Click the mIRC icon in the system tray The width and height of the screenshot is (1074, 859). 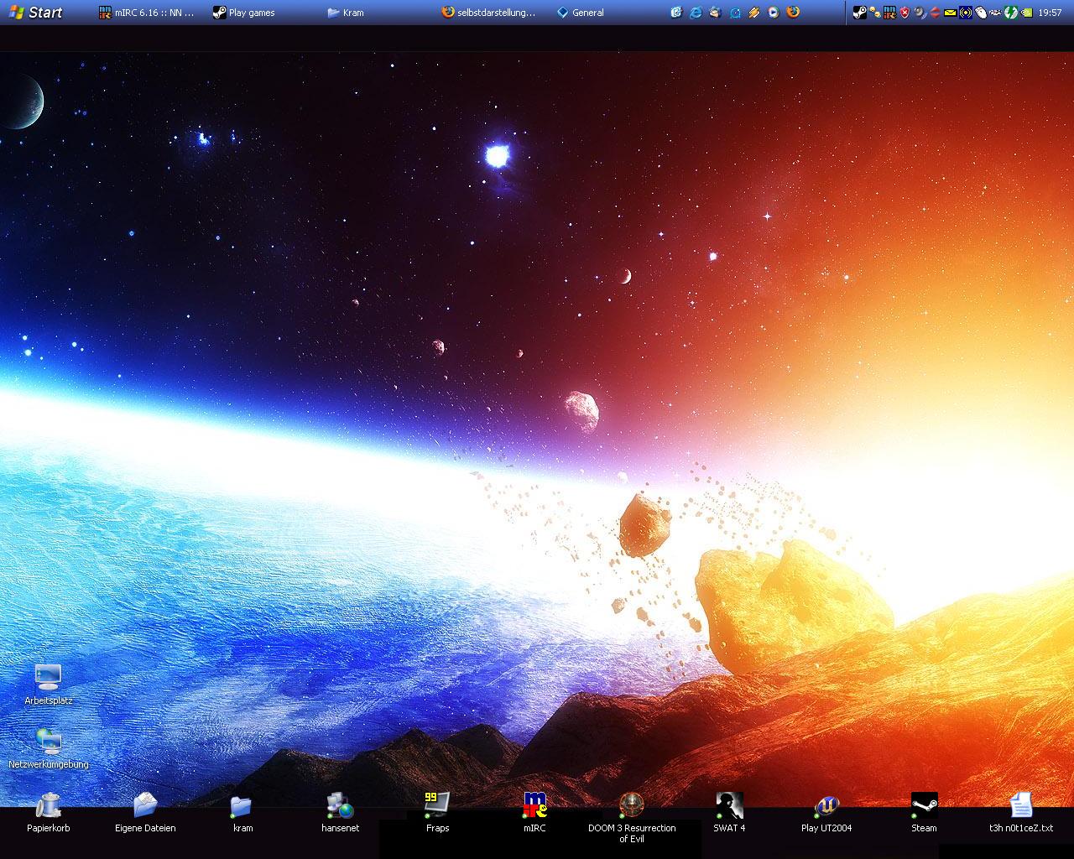(x=889, y=13)
